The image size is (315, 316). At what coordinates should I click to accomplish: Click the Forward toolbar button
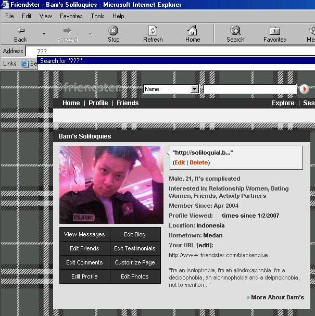pyautogui.click(x=67, y=34)
